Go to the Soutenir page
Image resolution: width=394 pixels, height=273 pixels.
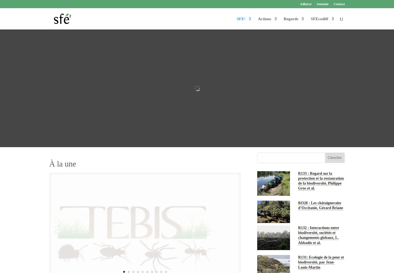(323, 4)
